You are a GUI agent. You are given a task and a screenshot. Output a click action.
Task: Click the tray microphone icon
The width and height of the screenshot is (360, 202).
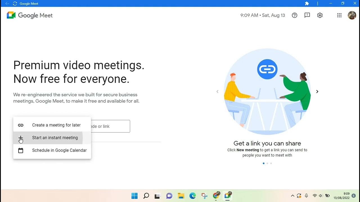pos(306,196)
